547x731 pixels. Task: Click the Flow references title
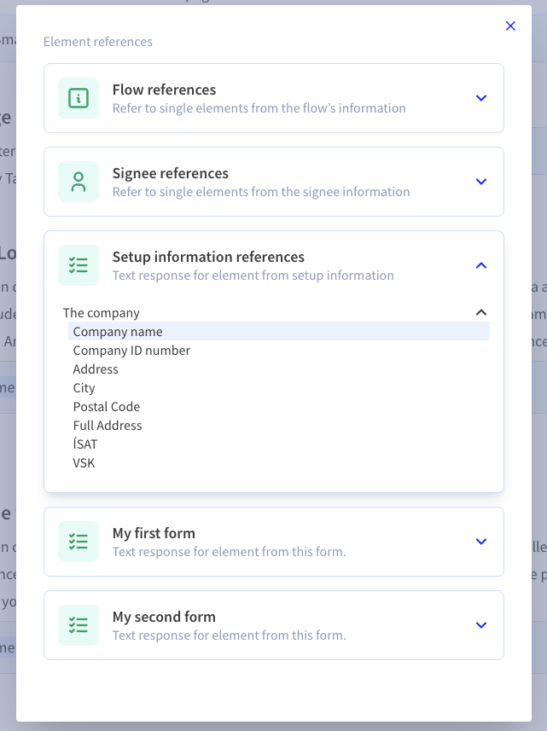[164, 90]
